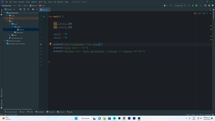
Task: Collapse the kotlin folder node
Action: pyautogui.click(x=12, y=27)
